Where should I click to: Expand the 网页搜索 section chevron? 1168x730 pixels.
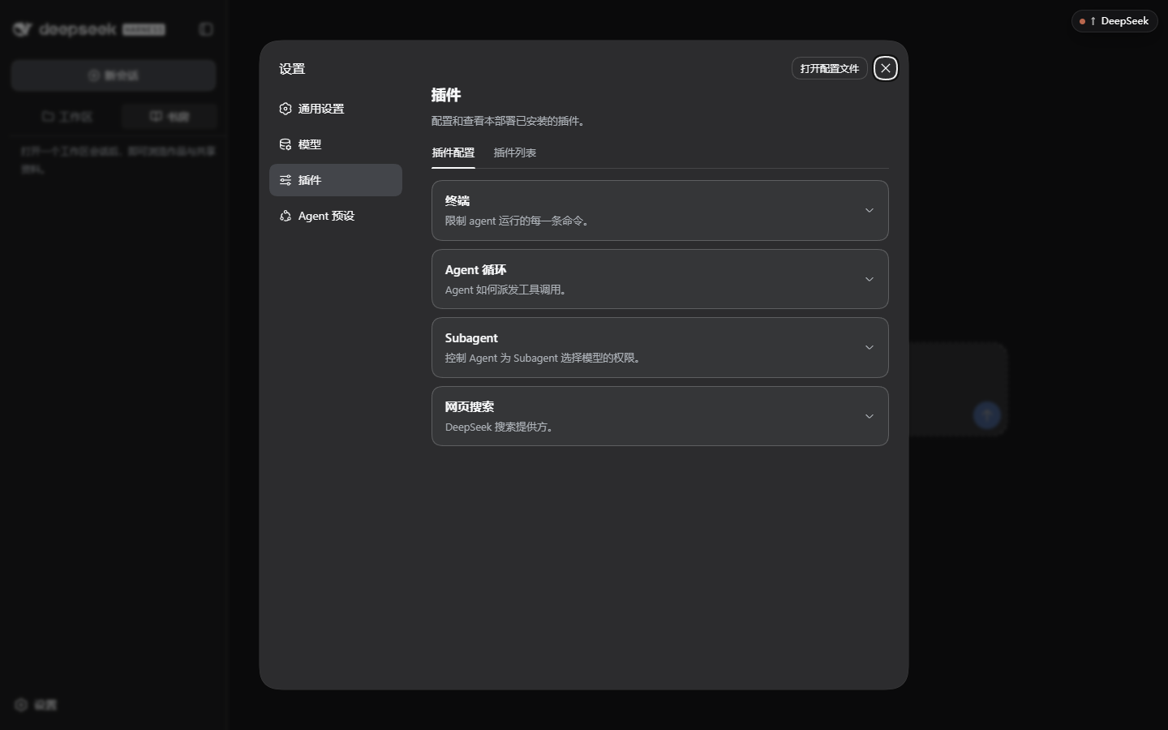(869, 416)
